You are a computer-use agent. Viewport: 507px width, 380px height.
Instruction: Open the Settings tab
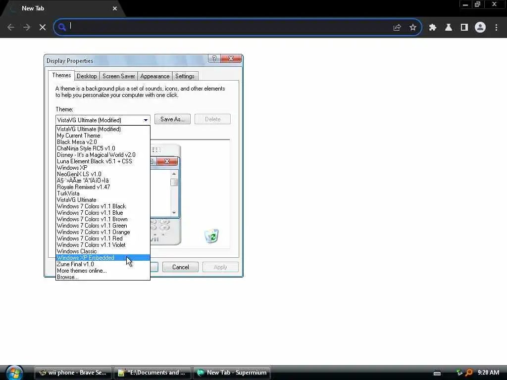coord(185,76)
